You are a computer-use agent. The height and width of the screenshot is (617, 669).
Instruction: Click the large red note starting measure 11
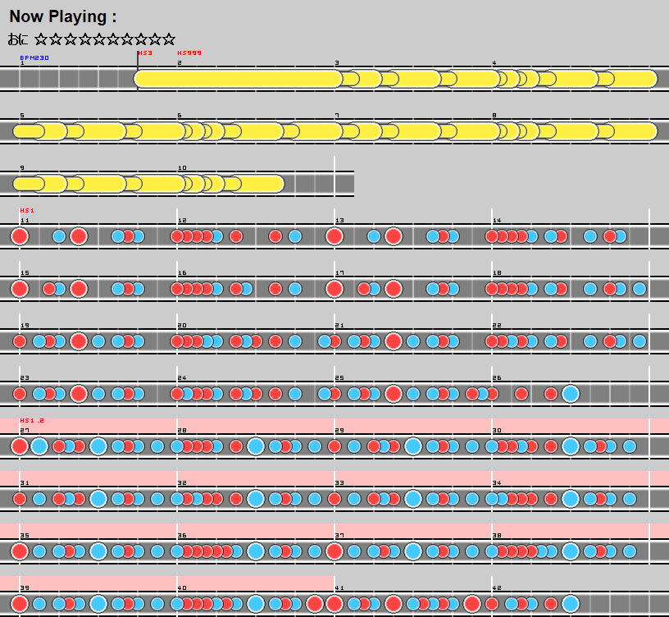click(20, 236)
